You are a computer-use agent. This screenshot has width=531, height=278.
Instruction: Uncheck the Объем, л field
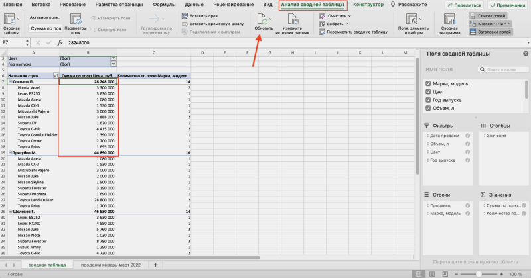pos(428,108)
